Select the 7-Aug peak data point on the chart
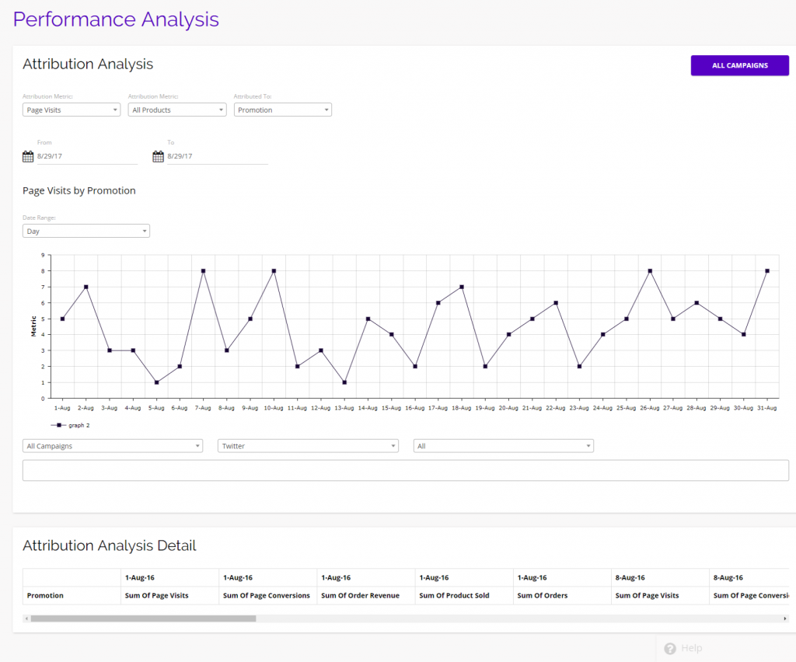796x662 pixels. (x=202, y=270)
